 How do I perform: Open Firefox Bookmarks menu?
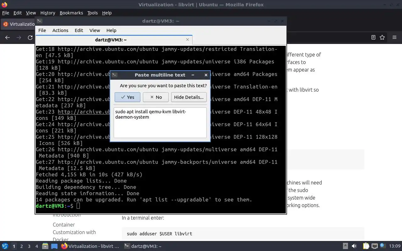pos(71,13)
